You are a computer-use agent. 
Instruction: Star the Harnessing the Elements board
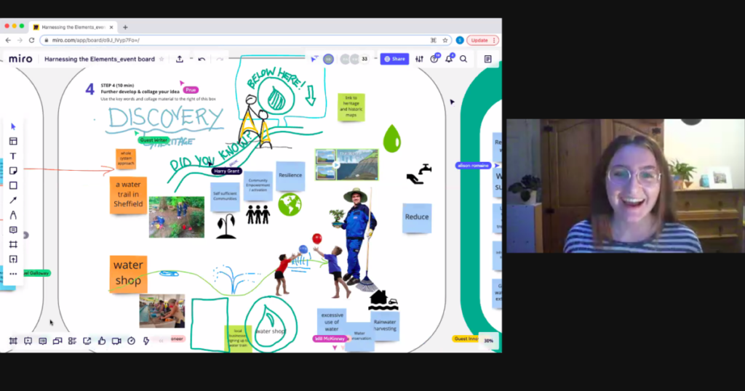[162, 59]
